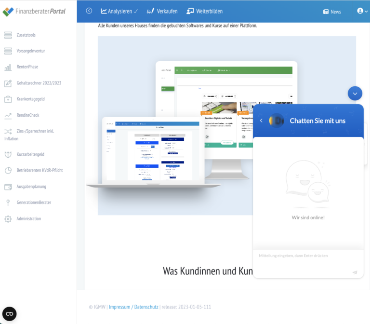Image resolution: width=370 pixels, height=324 pixels.
Task: Open Impressum / Datenschutz link
Action: [x=133, y=307]
